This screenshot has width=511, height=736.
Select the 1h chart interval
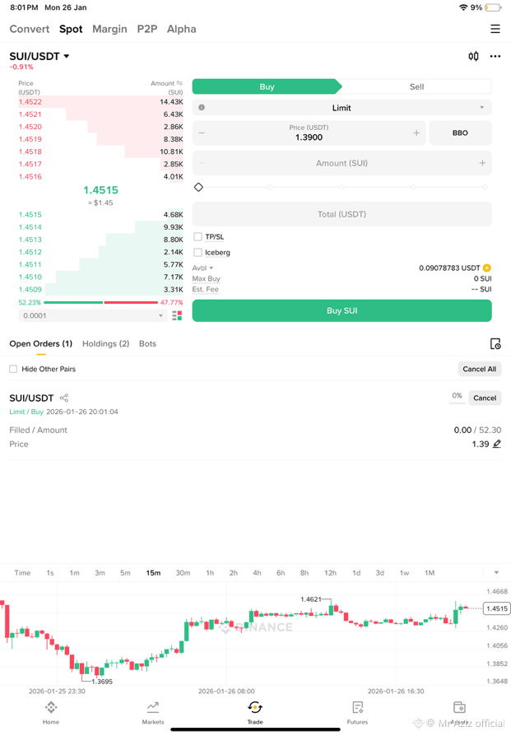(x=210, y=573)
